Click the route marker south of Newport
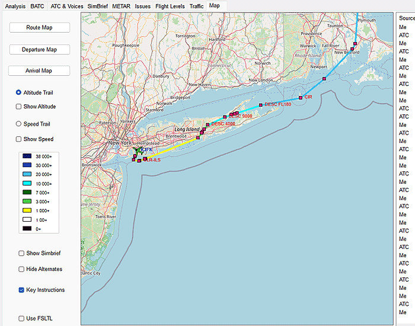Image resolution: width=415 pixels, height=326 pixels. (324, 78)
